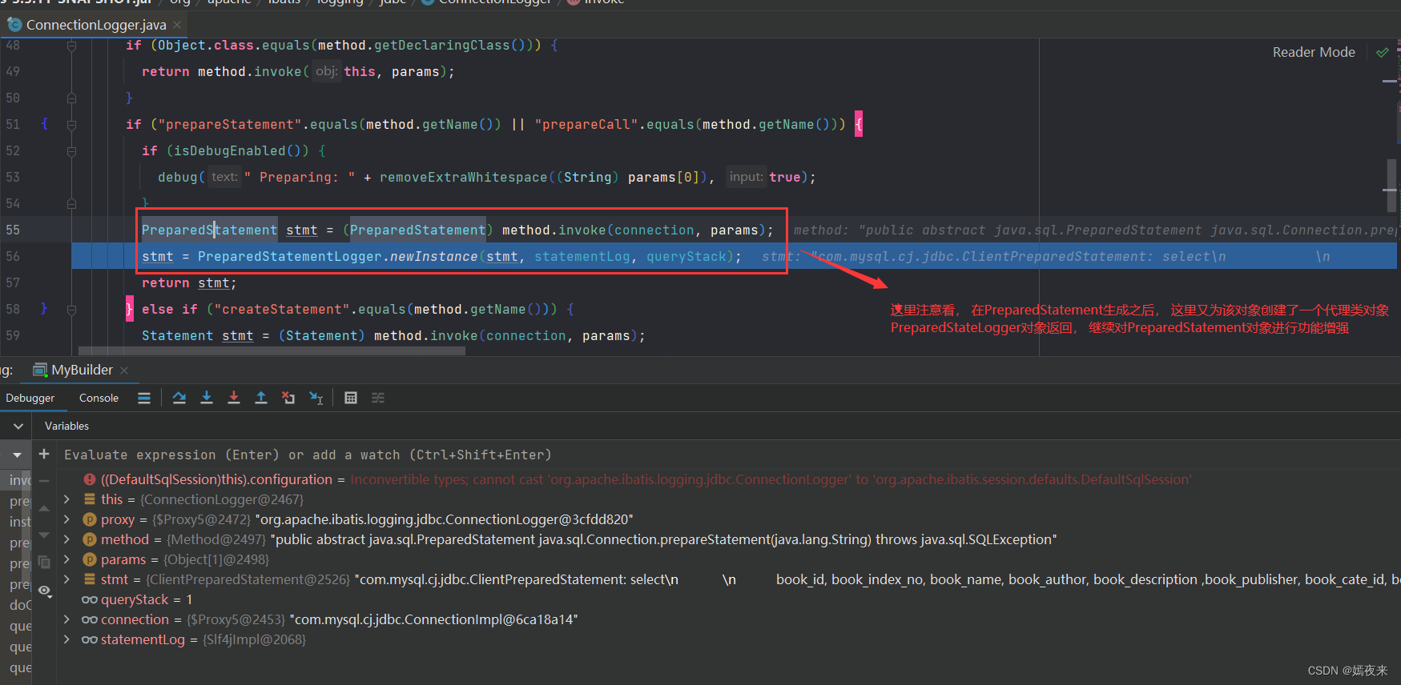Close the MyBuilder debug session tab
Viewport: 1401px width, 685px height.
click(124, 370)
